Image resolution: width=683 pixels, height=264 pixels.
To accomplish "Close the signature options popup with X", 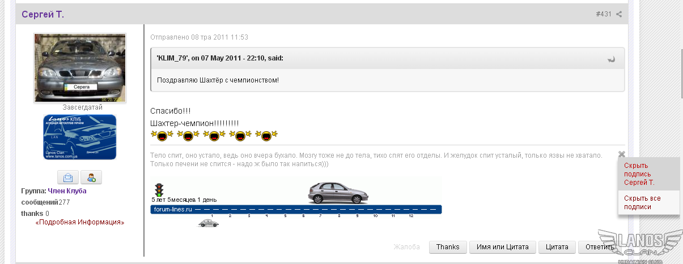I will pos(621,154).
